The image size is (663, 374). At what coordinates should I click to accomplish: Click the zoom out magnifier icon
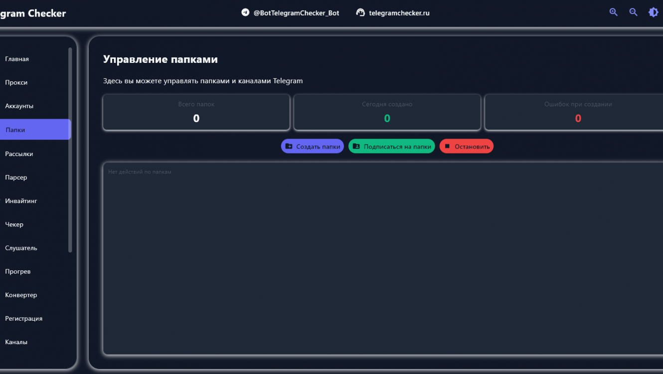click(x=633, y=12)
